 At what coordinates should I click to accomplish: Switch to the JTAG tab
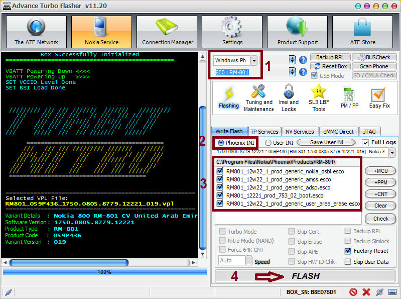point(369,132)
